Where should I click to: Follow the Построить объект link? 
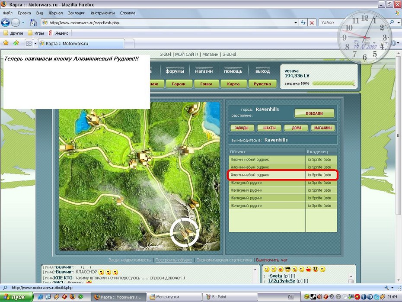[x=174, y=260]
